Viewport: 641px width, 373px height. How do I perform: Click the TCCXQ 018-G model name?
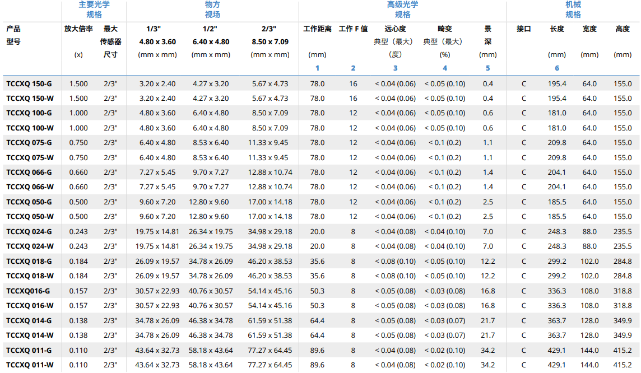click(29, 262)
